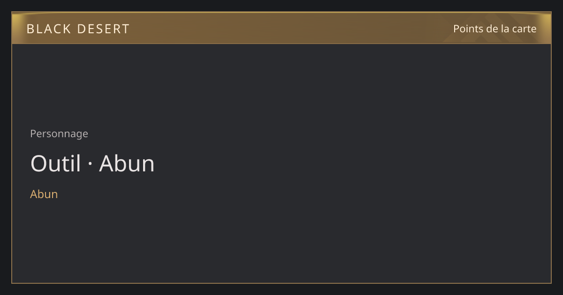Click the BLACK DESERT logo text

(78, 29)
